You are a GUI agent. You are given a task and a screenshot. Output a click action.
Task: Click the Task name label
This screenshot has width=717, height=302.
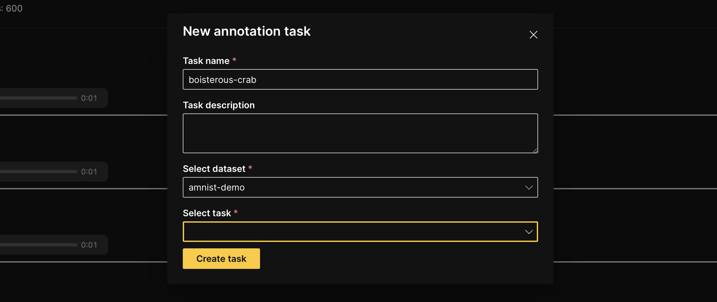click(x=207, y=60)
